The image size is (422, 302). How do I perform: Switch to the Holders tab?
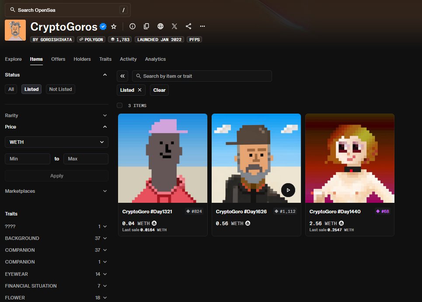82,59
